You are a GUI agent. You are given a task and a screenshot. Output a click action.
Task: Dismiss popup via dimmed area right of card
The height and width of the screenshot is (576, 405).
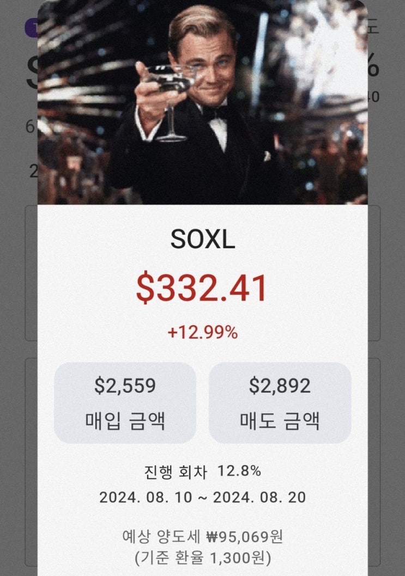[388, 381]
